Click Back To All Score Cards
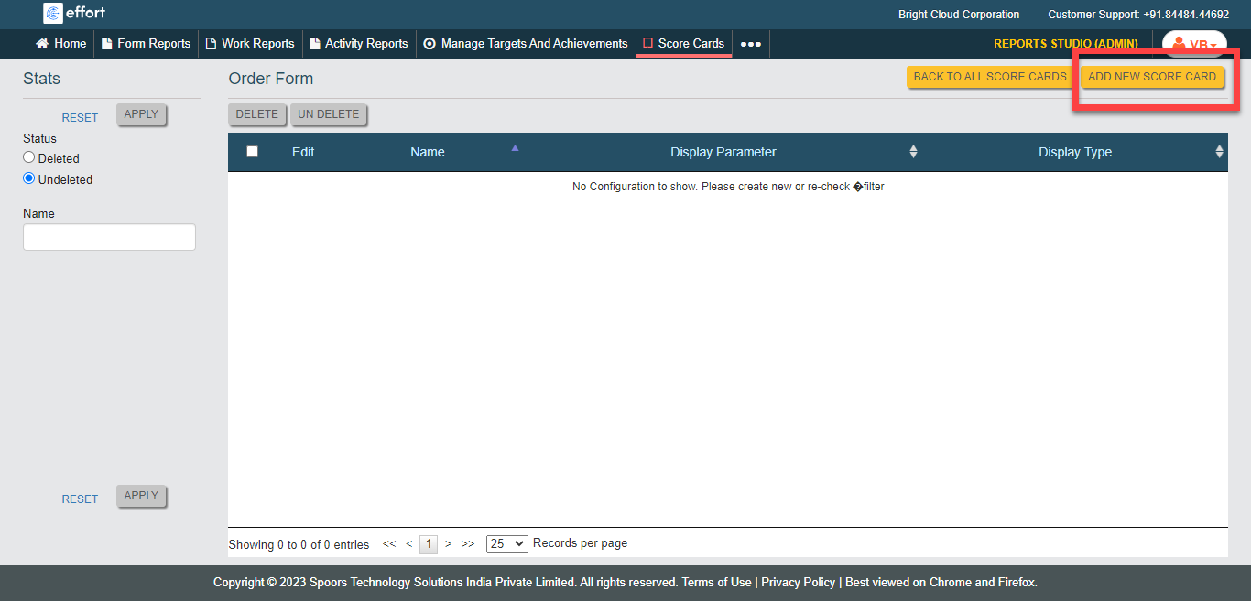Screen dimensions: 1251x601 [x=990, y=77]
